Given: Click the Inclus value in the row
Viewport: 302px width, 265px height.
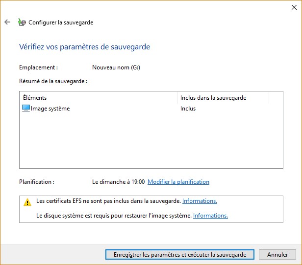Looking at the screenshot, I should (188, 109).
